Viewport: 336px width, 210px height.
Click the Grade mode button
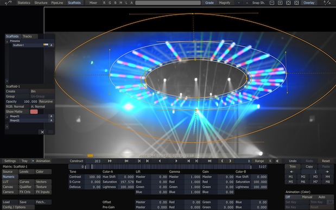pyautogui.click(x=210, y=3)
